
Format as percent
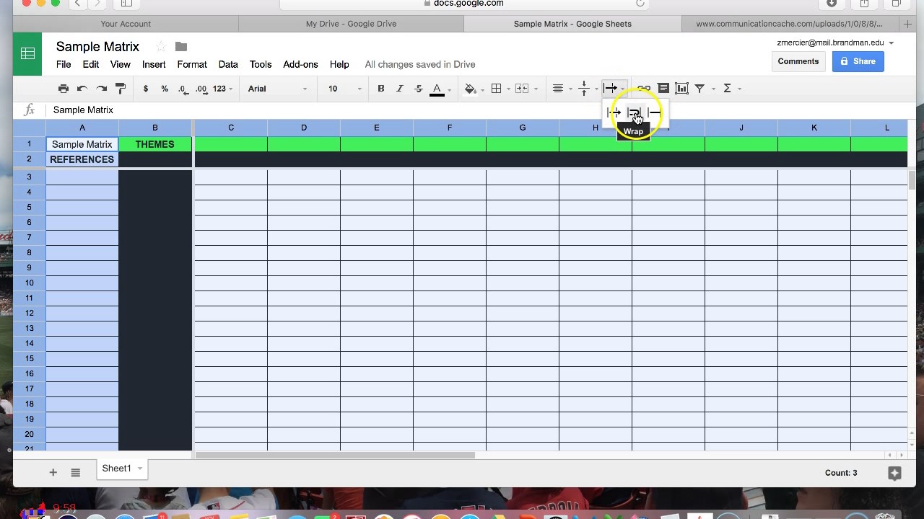165,89
